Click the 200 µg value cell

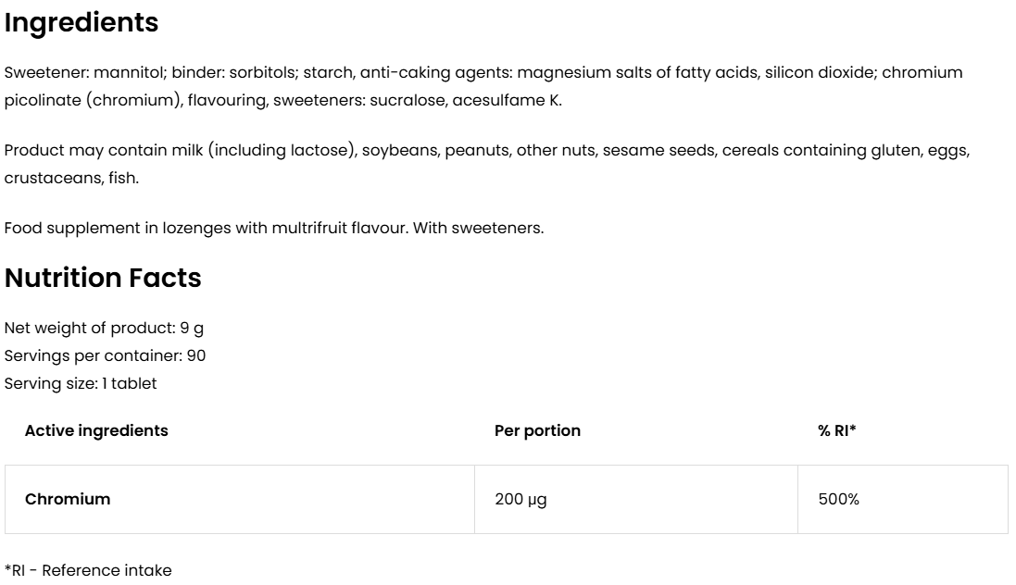click(521, 499)
